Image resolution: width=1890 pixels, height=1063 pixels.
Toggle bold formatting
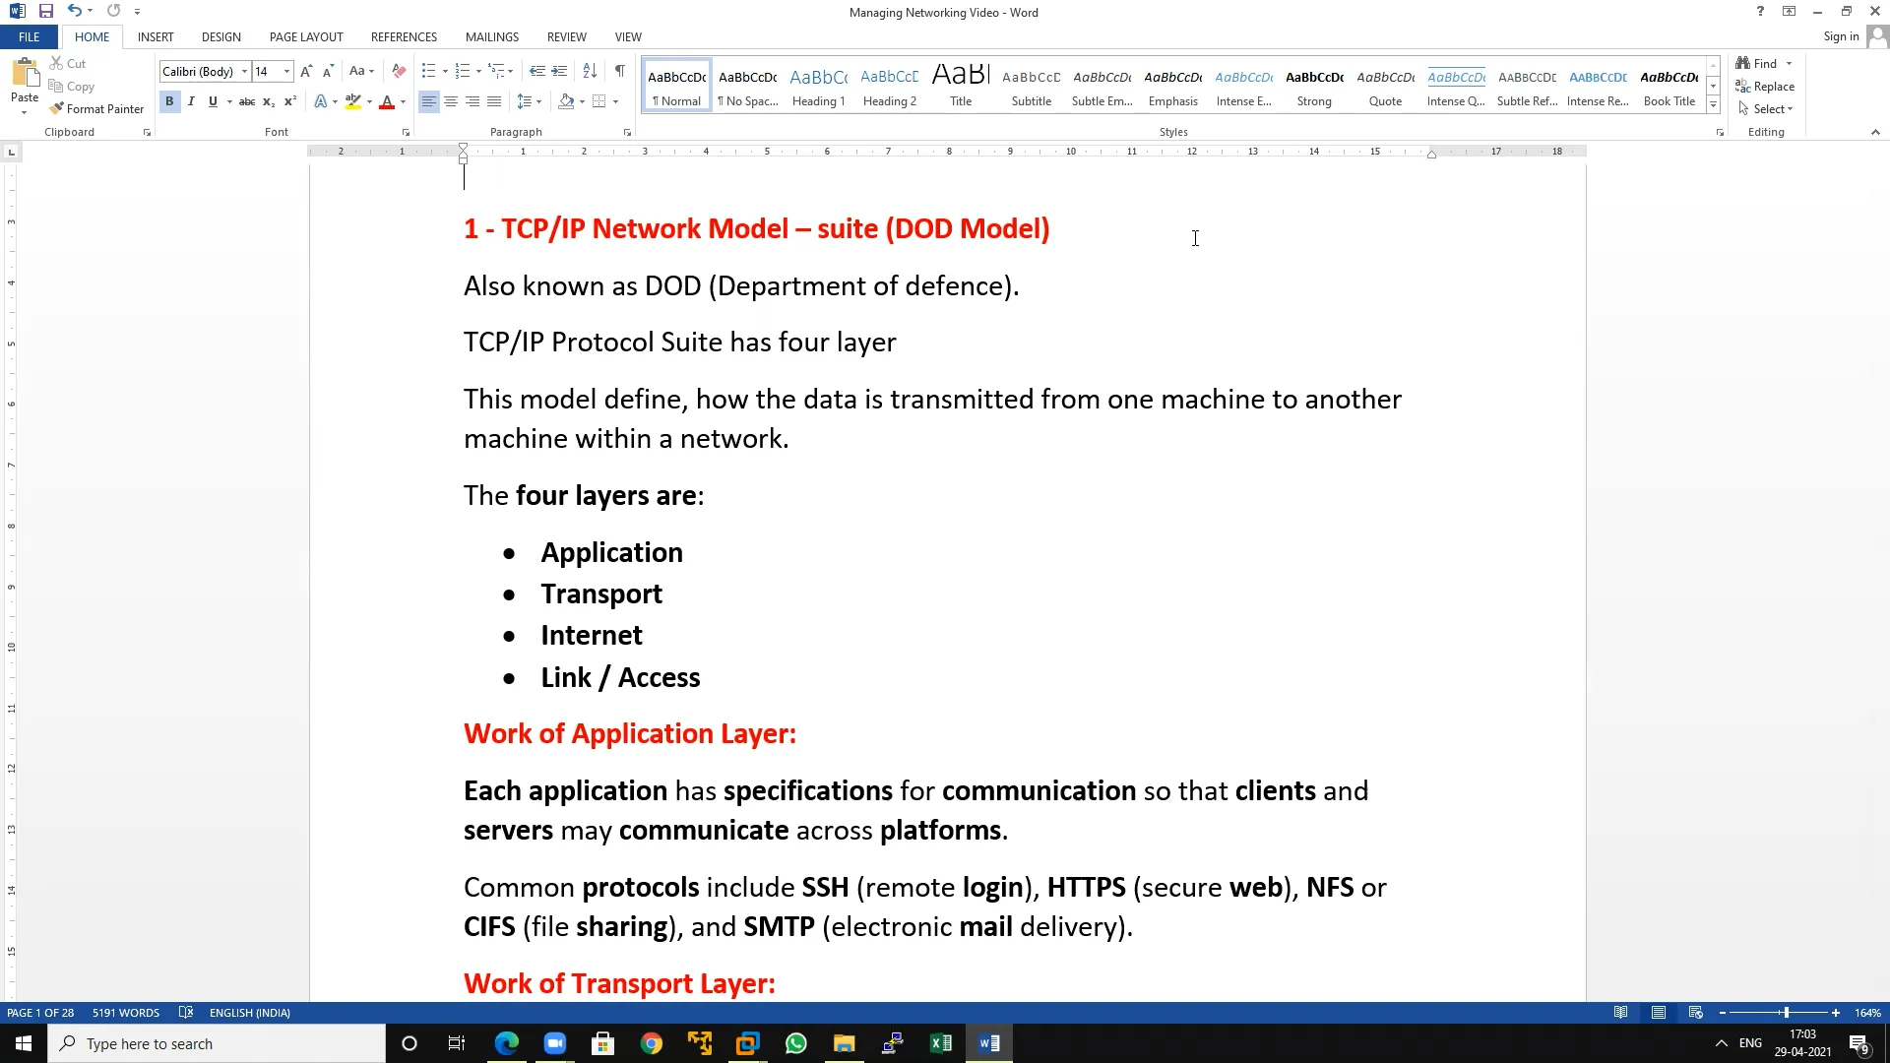pos(169,101)
